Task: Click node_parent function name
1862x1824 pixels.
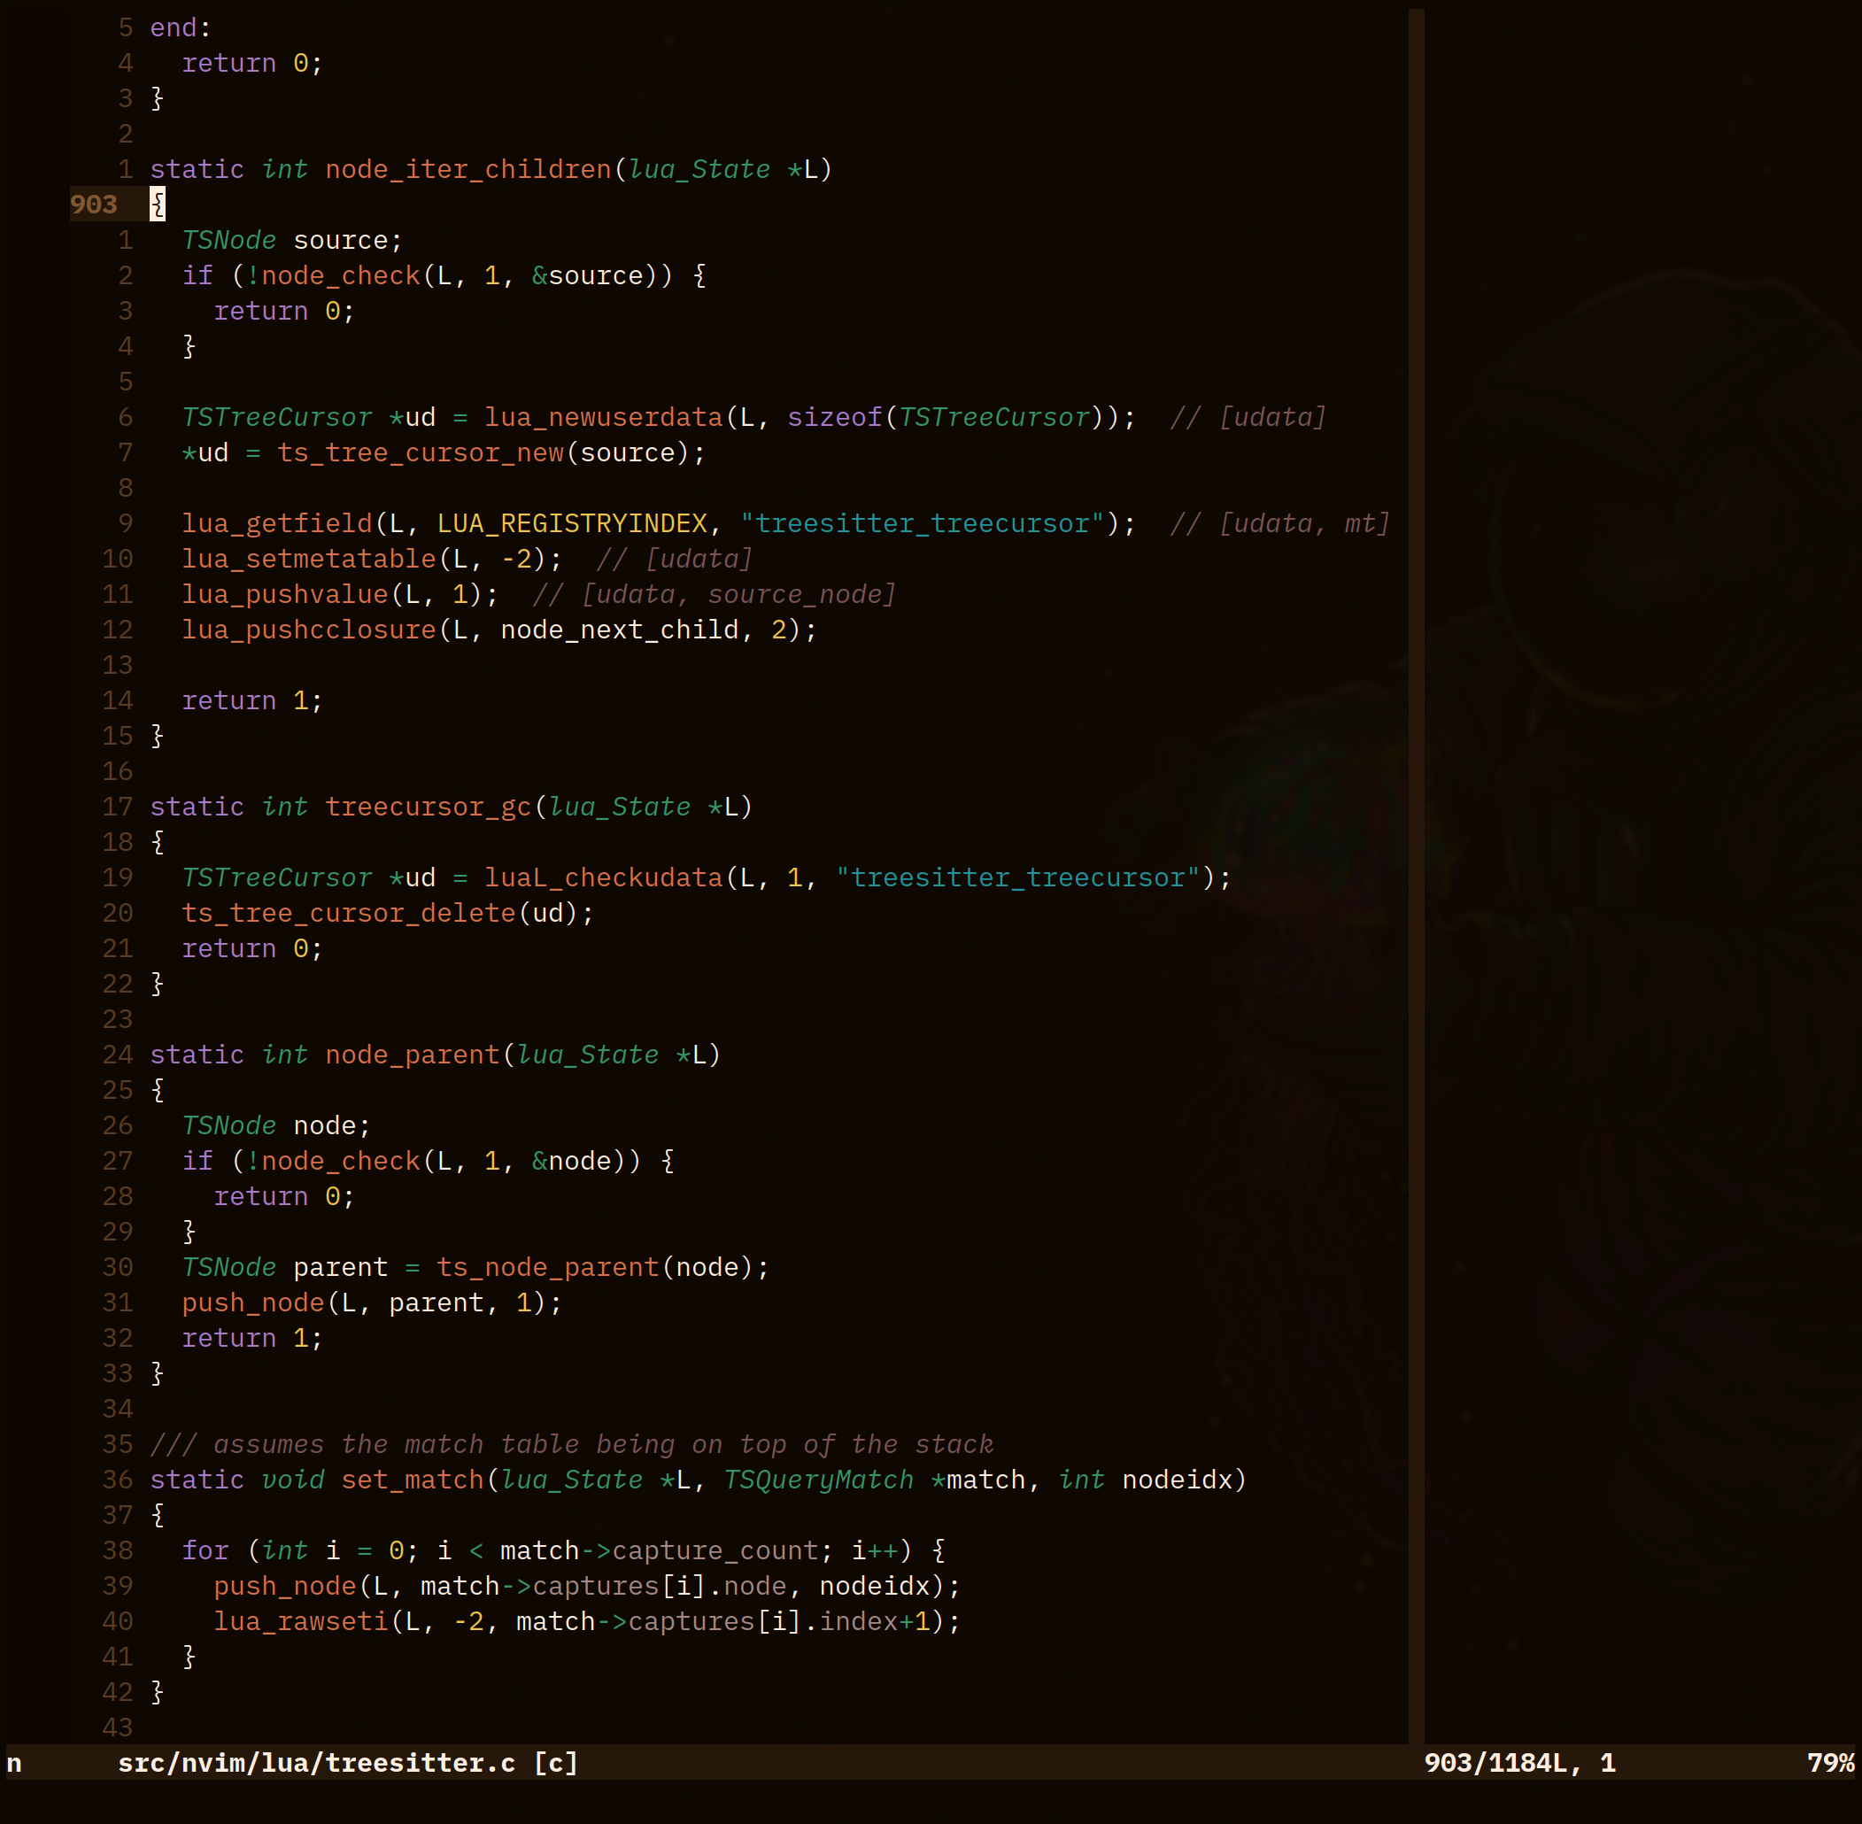Action: (x=412, y=1055)
